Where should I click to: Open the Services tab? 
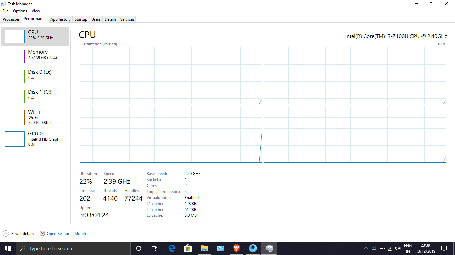127,19
